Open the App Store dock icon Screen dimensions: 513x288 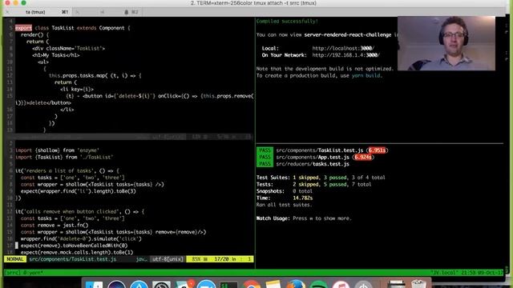tap(139, 285)
